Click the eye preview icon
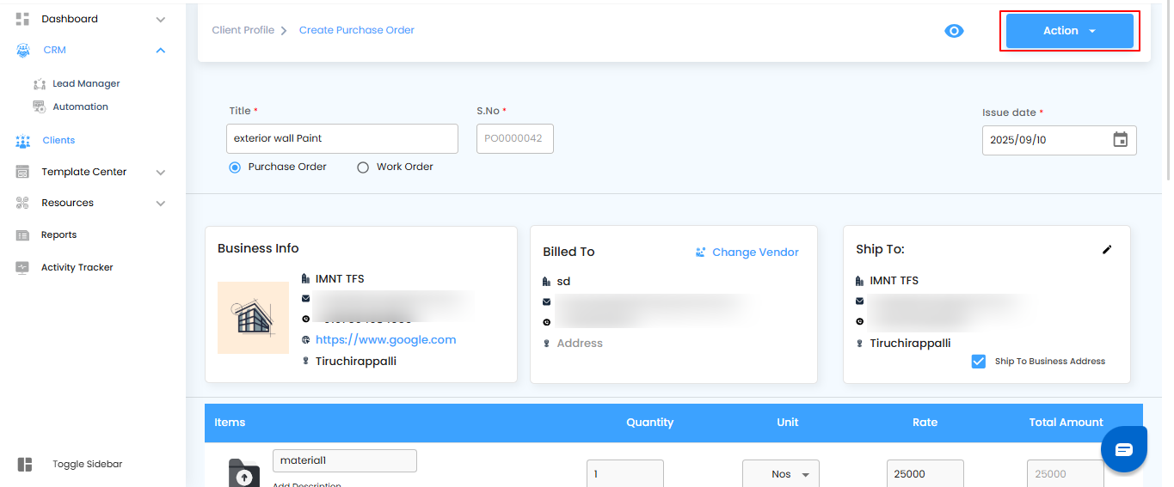This screenshot has width=1174, height=487. (954, 31)
